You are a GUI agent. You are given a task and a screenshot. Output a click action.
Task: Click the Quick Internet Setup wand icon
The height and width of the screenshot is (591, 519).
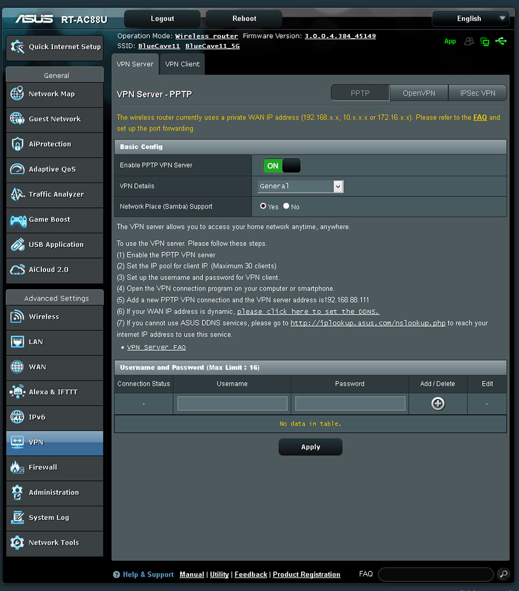pyautogui.click(x=17, y=47)
